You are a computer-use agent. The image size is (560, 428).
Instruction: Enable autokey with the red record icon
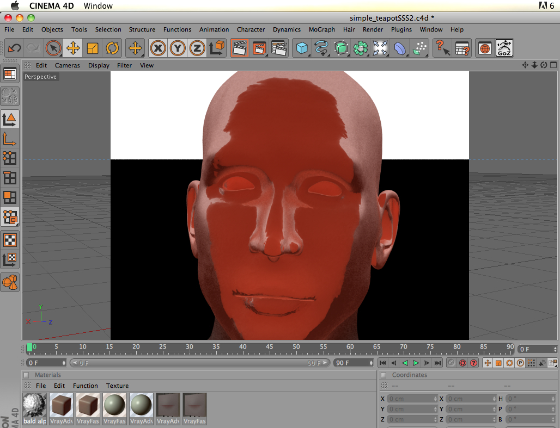[x=462, y=363]
